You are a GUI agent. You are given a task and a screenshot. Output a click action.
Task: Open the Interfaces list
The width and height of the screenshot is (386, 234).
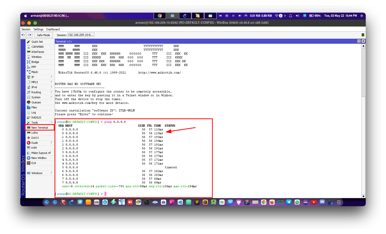tap(38, 52)
